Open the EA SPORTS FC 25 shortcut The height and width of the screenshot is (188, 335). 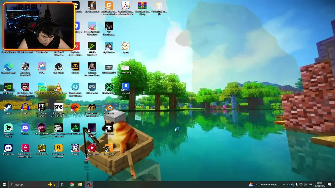pos(75,129)
